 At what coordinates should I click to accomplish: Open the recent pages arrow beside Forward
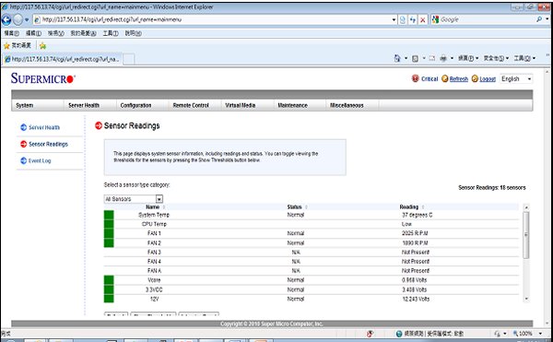tap(27, 19)
